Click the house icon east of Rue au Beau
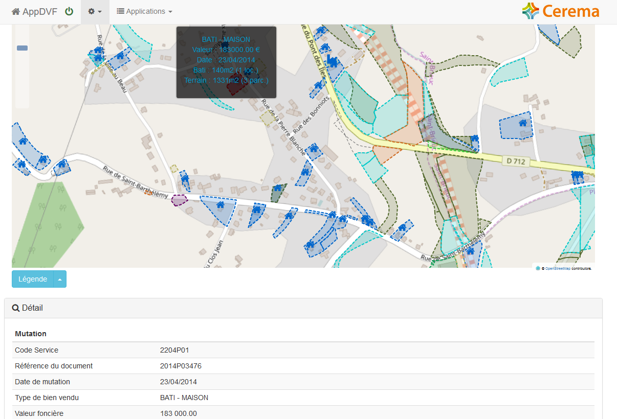This screenshot has width=617, height=419. pyautogui.click(x=120, y=56)
